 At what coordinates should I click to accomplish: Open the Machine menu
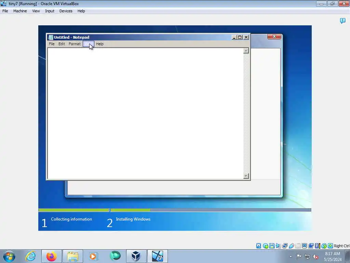(20, 11)
